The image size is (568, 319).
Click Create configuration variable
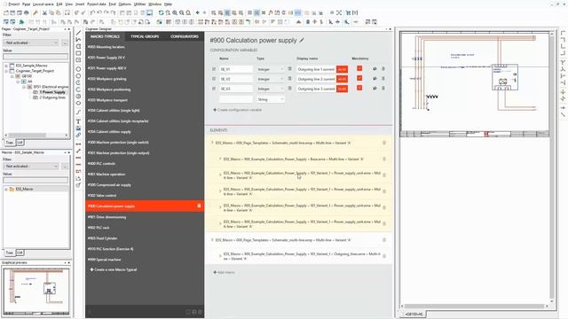[237, 110]
